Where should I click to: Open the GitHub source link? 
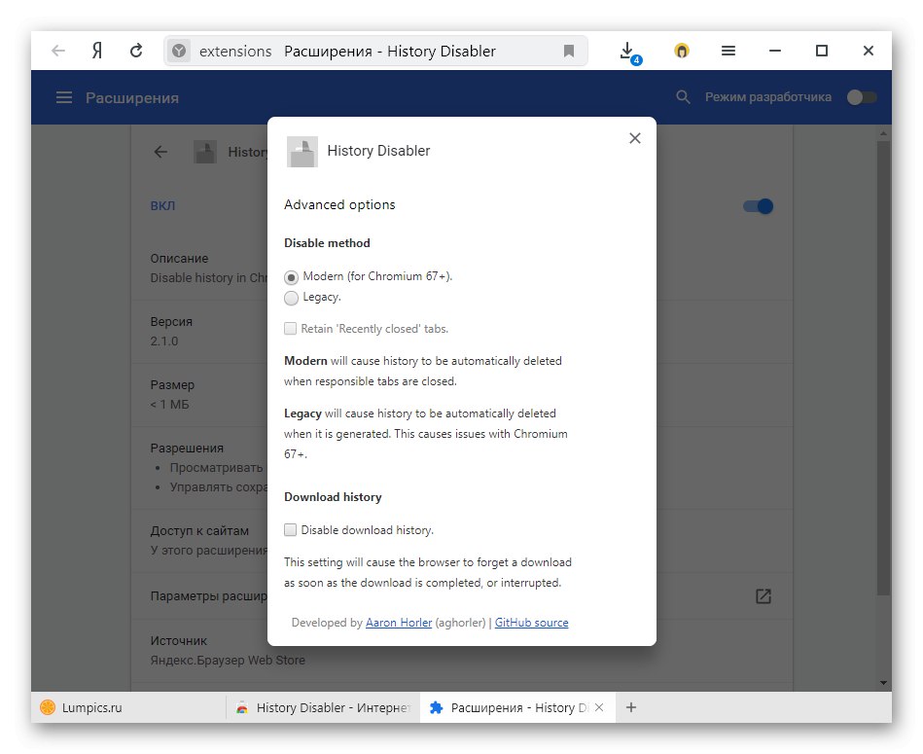tap(532, 623)
